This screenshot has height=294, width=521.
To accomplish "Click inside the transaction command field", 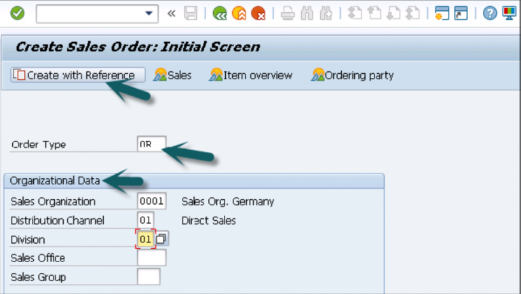I will [x=88, y=13].
